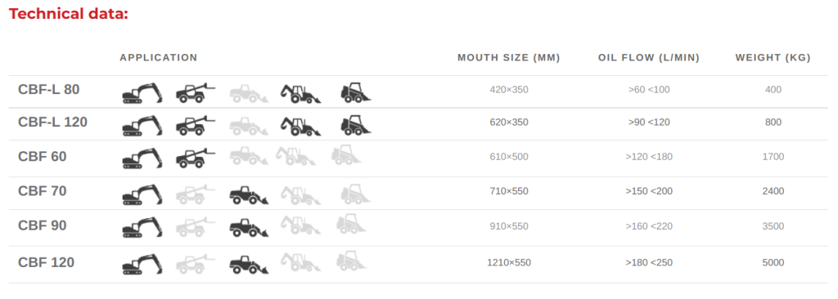Viewport: 838px width, 299px height.
Task: Click the Technical data heading
Action: click(69, 15)
